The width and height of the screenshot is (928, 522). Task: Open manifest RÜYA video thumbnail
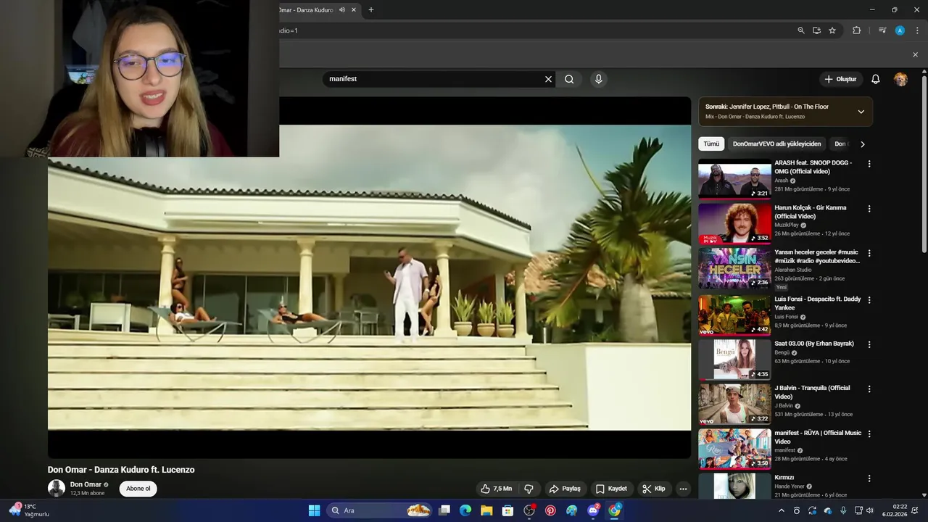[x=734, y=449]
